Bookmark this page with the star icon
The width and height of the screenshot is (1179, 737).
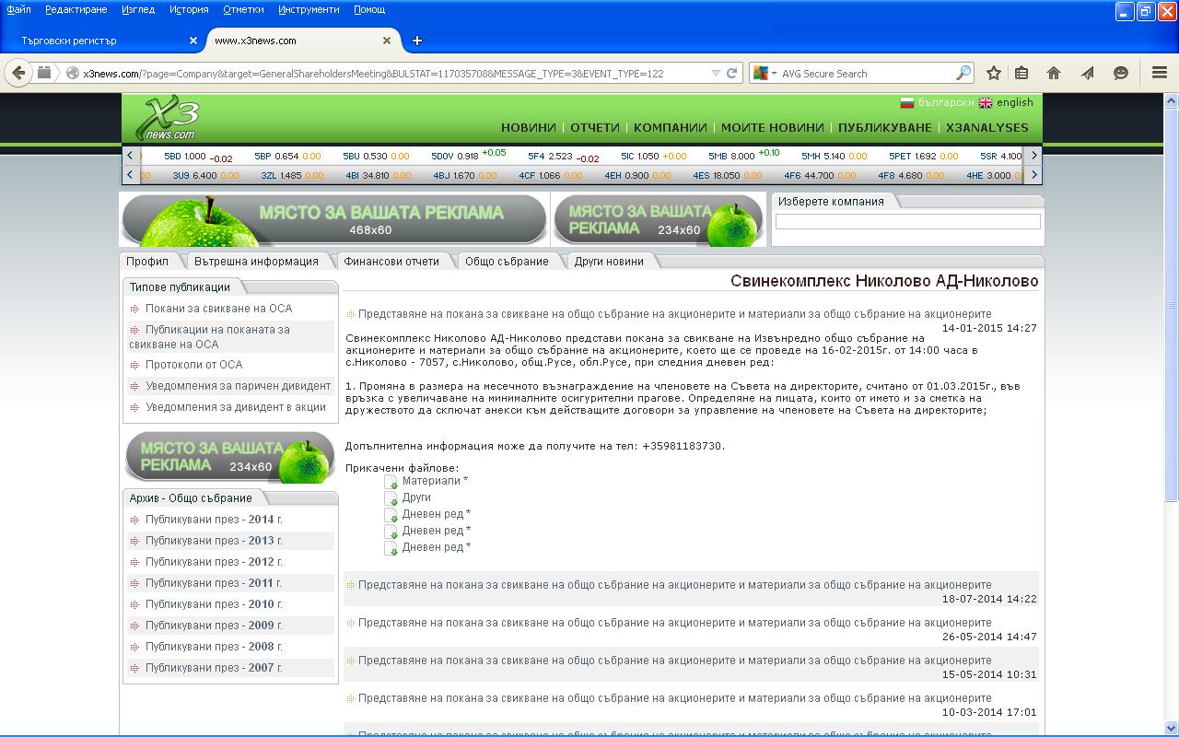(994, 73)
